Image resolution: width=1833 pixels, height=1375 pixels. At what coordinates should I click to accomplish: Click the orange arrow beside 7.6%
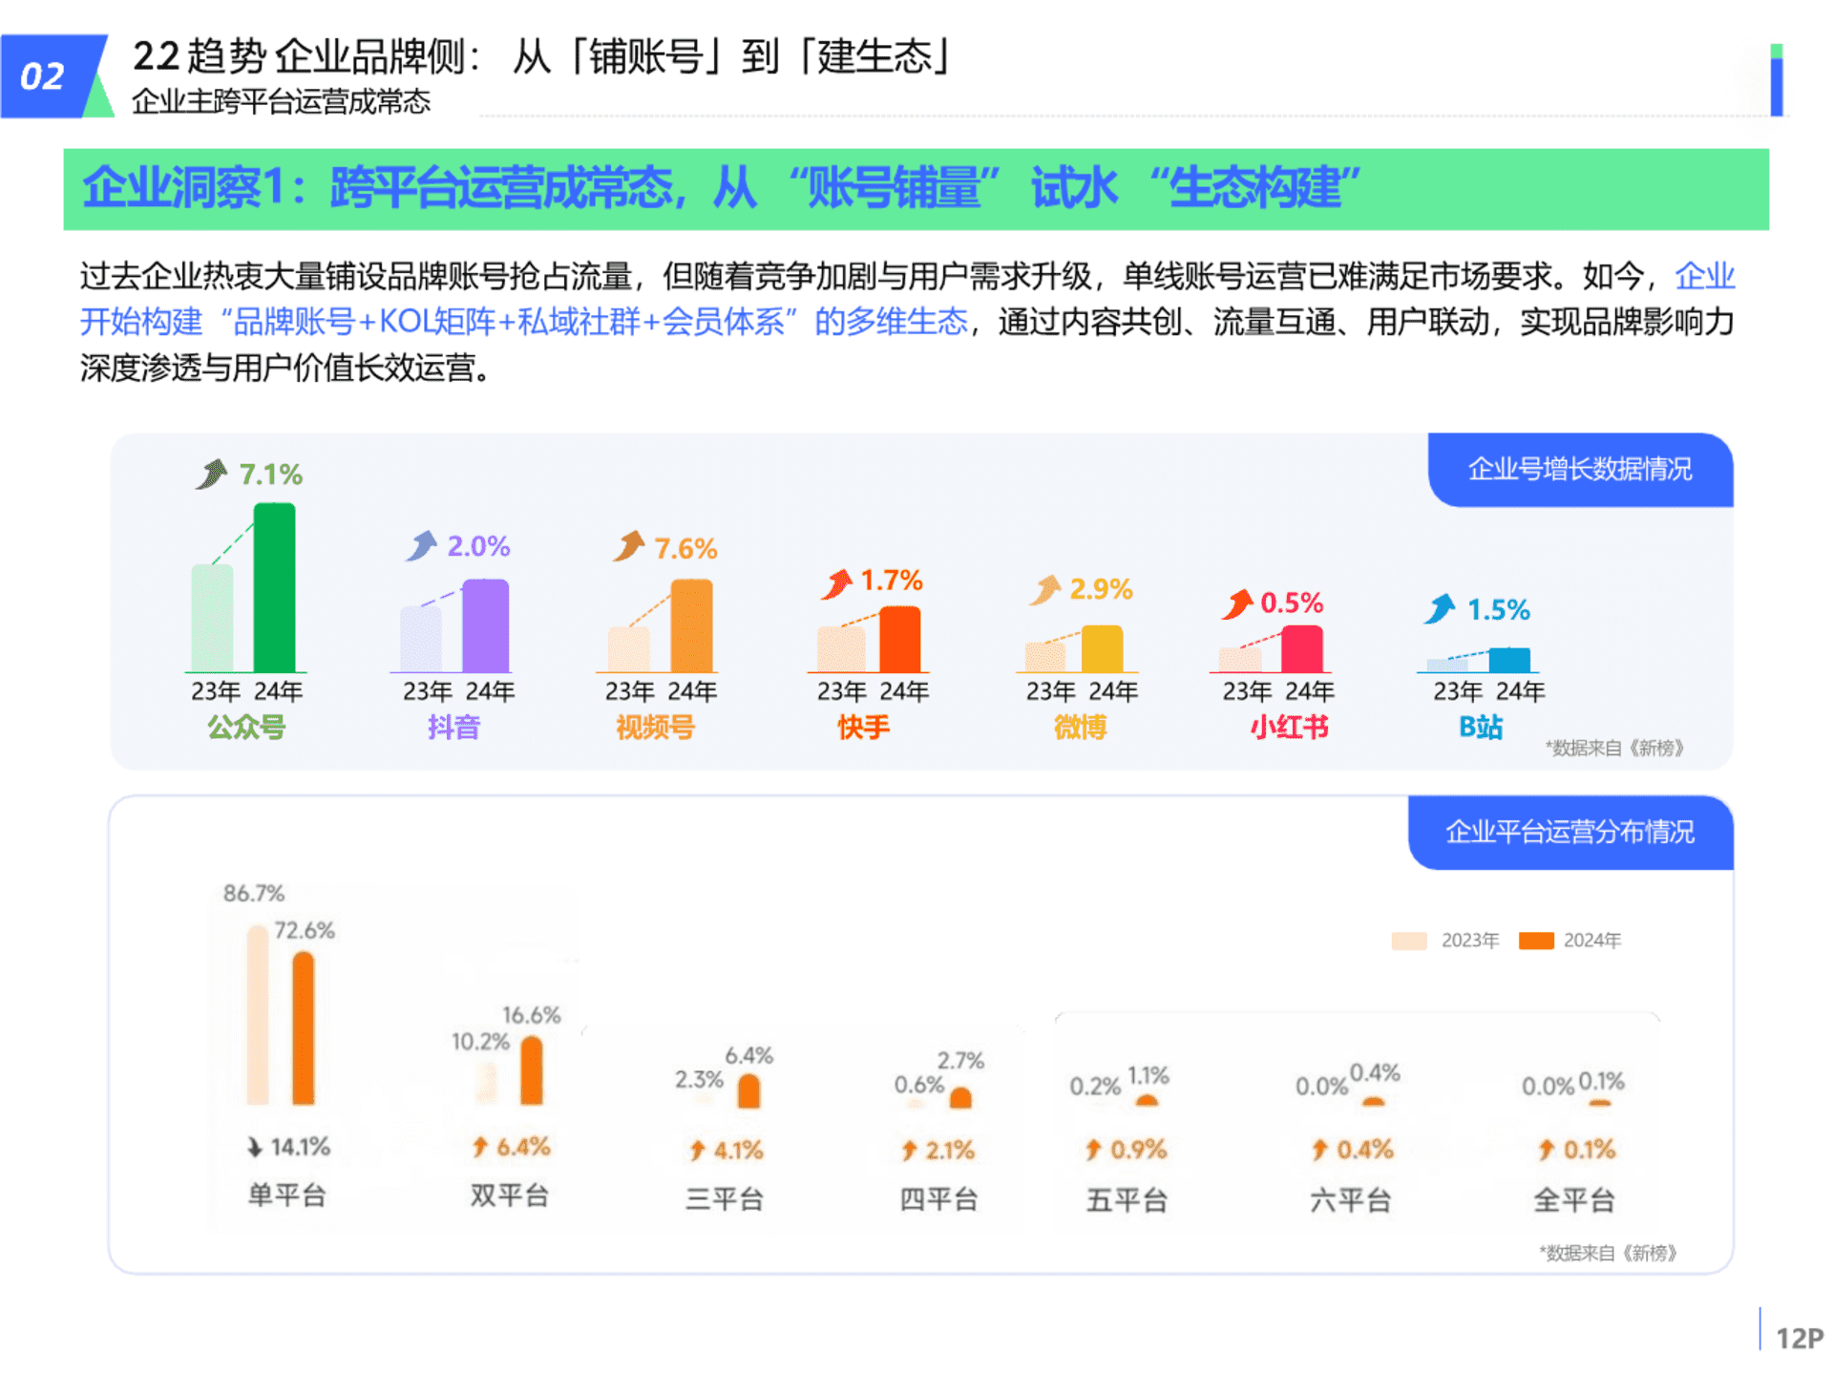pos(629,546)
